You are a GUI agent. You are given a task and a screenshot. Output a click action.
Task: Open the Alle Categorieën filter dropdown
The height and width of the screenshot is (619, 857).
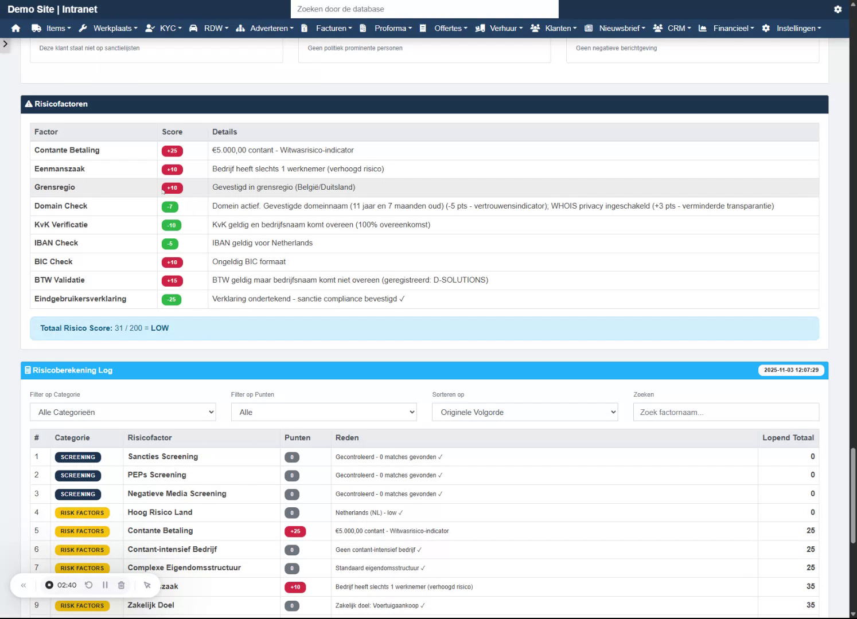pos(123,412)
